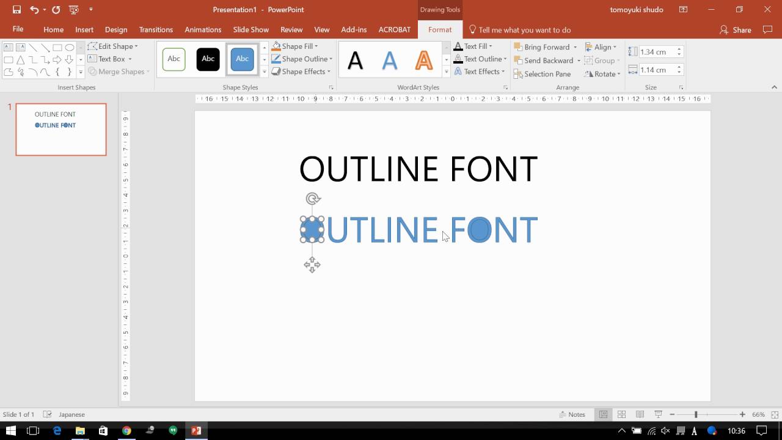Switch to the Home tab
The height and width of the screenshot is (440, 782).
53,29
